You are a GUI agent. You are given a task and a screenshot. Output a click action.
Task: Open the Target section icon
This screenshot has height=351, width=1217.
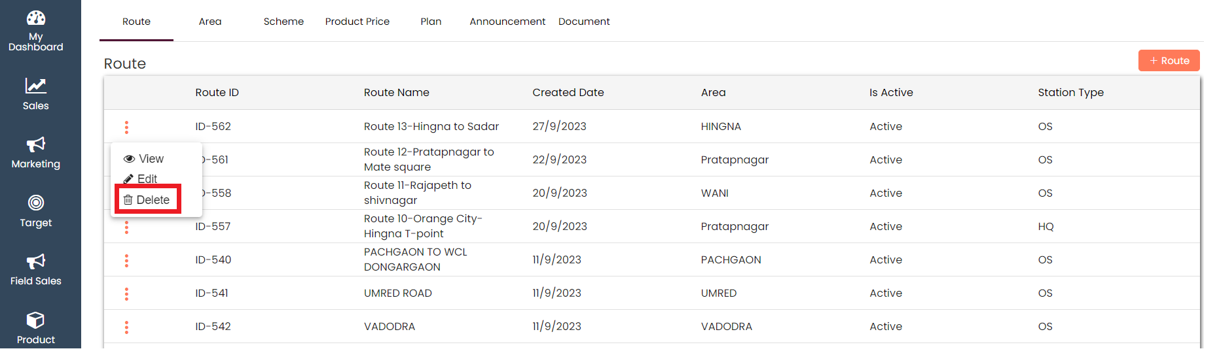(36, 203)
